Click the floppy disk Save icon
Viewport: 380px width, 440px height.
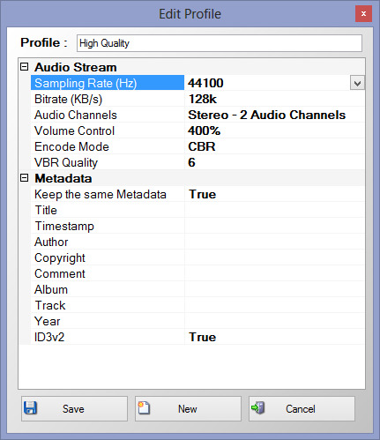[30, 408]
